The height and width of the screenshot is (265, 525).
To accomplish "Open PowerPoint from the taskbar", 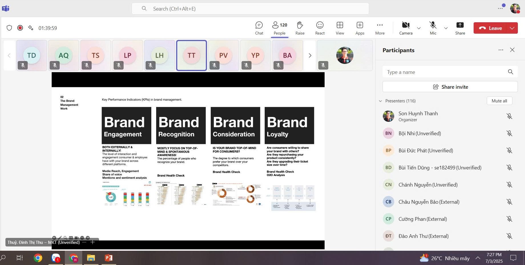I will tap(108, 258).
